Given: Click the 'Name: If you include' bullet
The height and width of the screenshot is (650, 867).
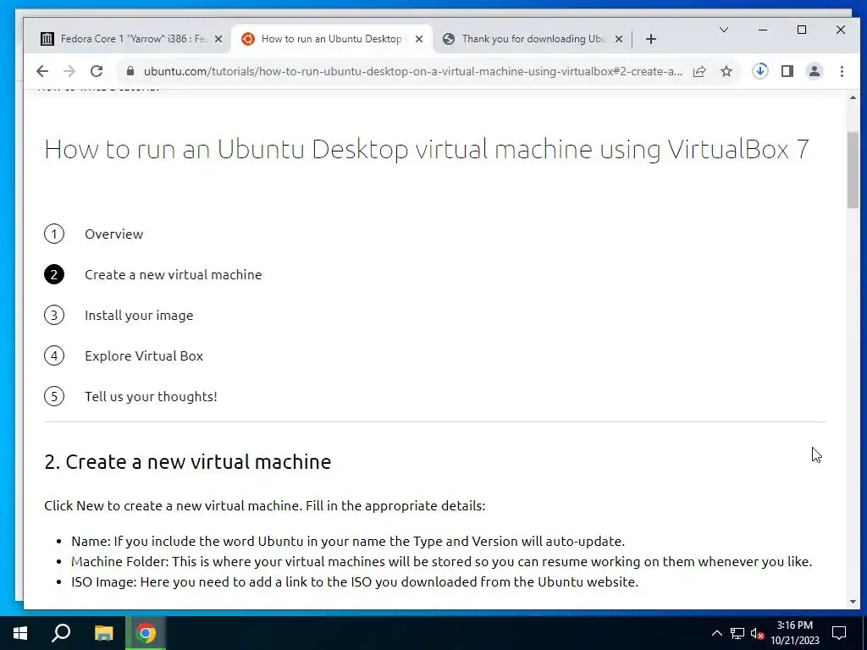Looking at the screenshot, I should (x=348, y=541).
